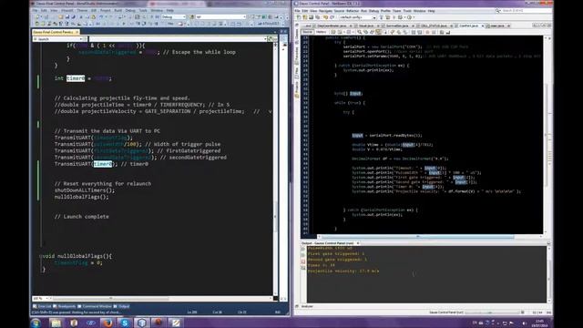Click shutDownALLTimers(); line in Atmel editor
The height and width of the screenshot is (328, 583).
pos(85,190)
